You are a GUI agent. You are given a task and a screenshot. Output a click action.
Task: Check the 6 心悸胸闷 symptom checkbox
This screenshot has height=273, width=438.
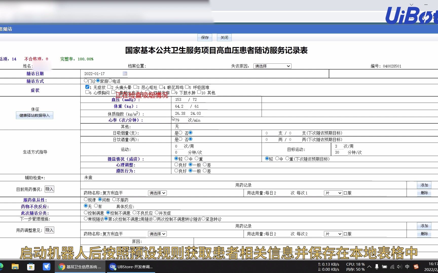pyautogui.click(x=87, y=92)
